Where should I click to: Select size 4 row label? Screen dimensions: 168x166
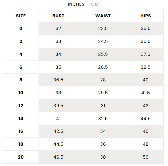click(x=21, y=54)
